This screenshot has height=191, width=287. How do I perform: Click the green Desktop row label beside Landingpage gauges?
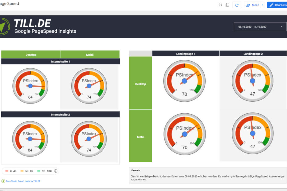point(141,83)
